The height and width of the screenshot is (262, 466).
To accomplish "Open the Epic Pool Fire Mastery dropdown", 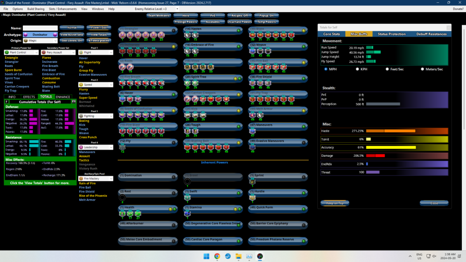I will coord(96,179).
